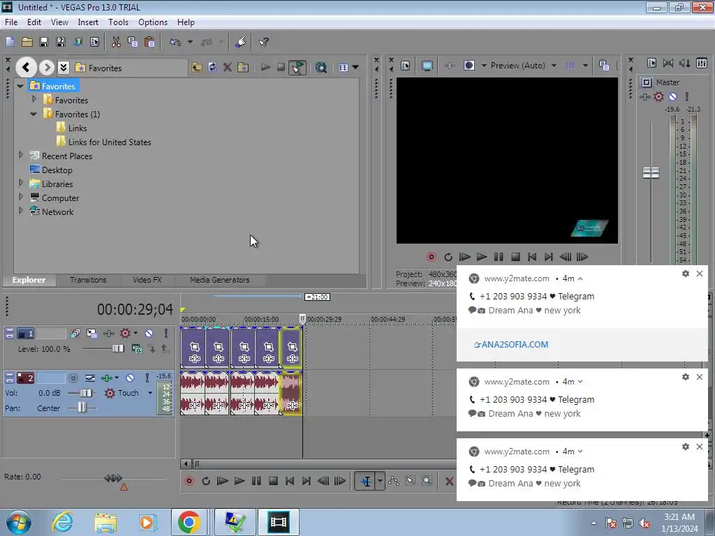Cut selection with the scissors icon

point(117,43)
